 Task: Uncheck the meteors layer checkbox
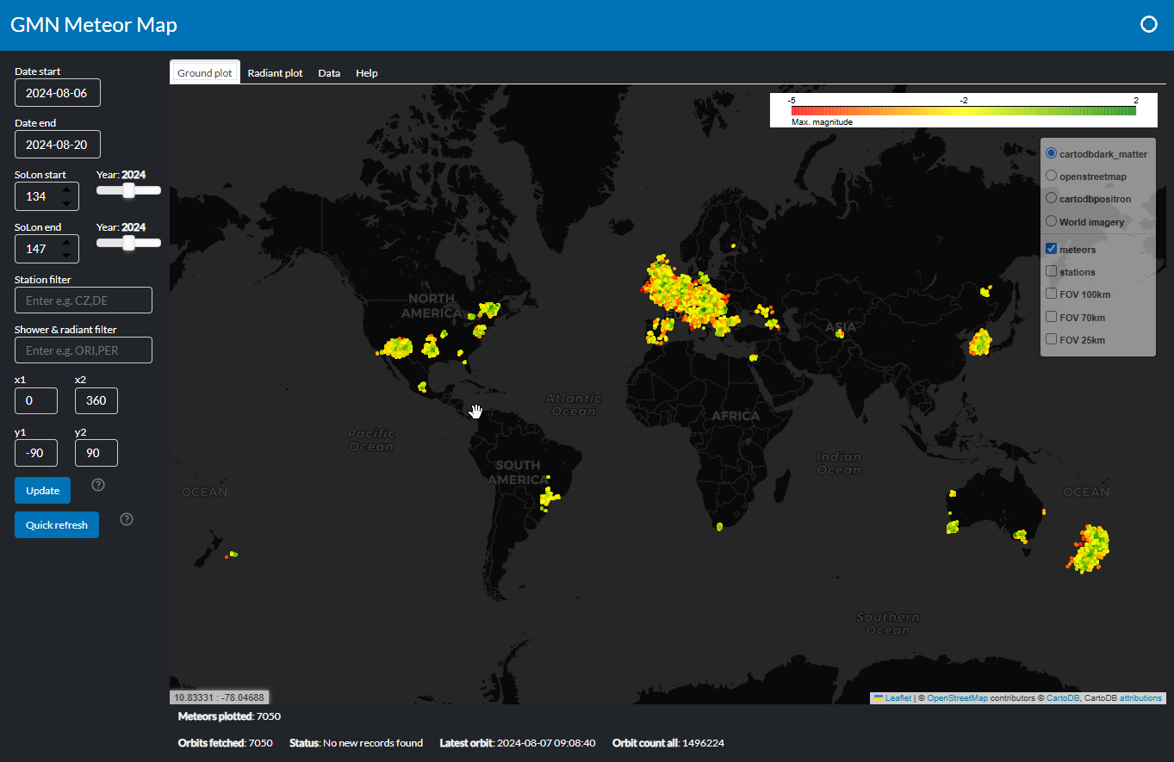click(1051, 249)
